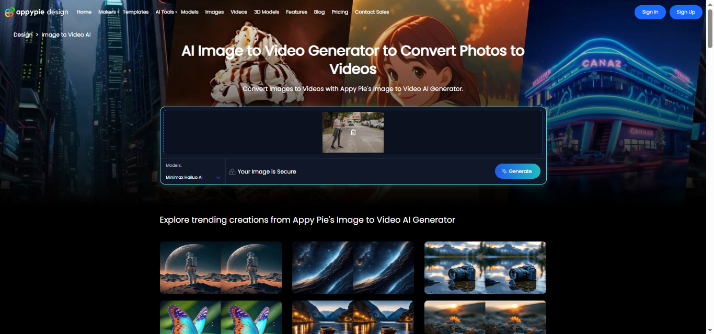Click the sparkle icon inside the Generate button
Screen dimensions: 714x334
click(504, 171)
